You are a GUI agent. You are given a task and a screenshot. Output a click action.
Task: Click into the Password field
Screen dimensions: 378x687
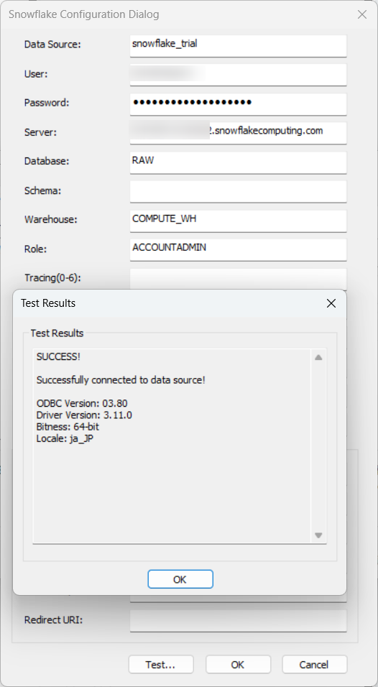[239, 104]
